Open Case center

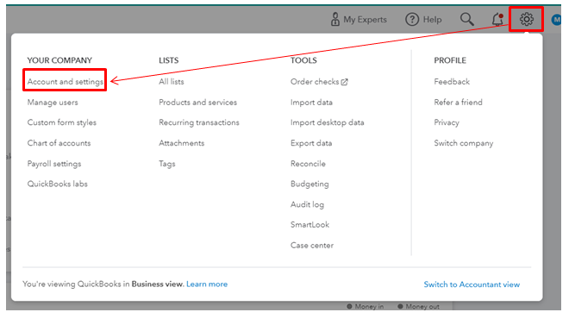(x=312, y=245)
